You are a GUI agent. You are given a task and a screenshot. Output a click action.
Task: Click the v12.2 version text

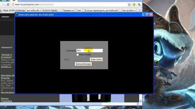click(x=67, y=60)
